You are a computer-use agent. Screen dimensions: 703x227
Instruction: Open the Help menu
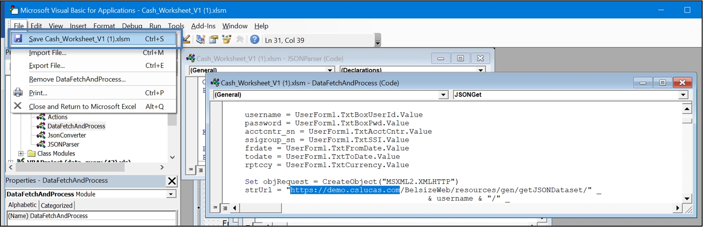(261, 26)
